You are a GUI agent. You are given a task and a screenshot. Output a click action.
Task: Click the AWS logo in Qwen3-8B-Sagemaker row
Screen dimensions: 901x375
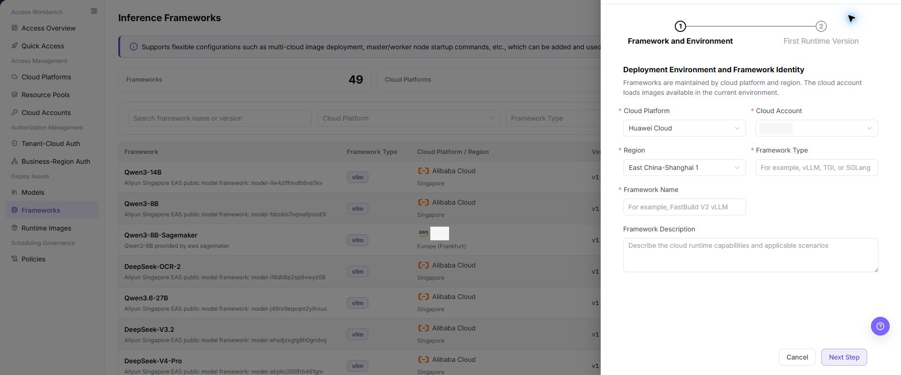423,233
